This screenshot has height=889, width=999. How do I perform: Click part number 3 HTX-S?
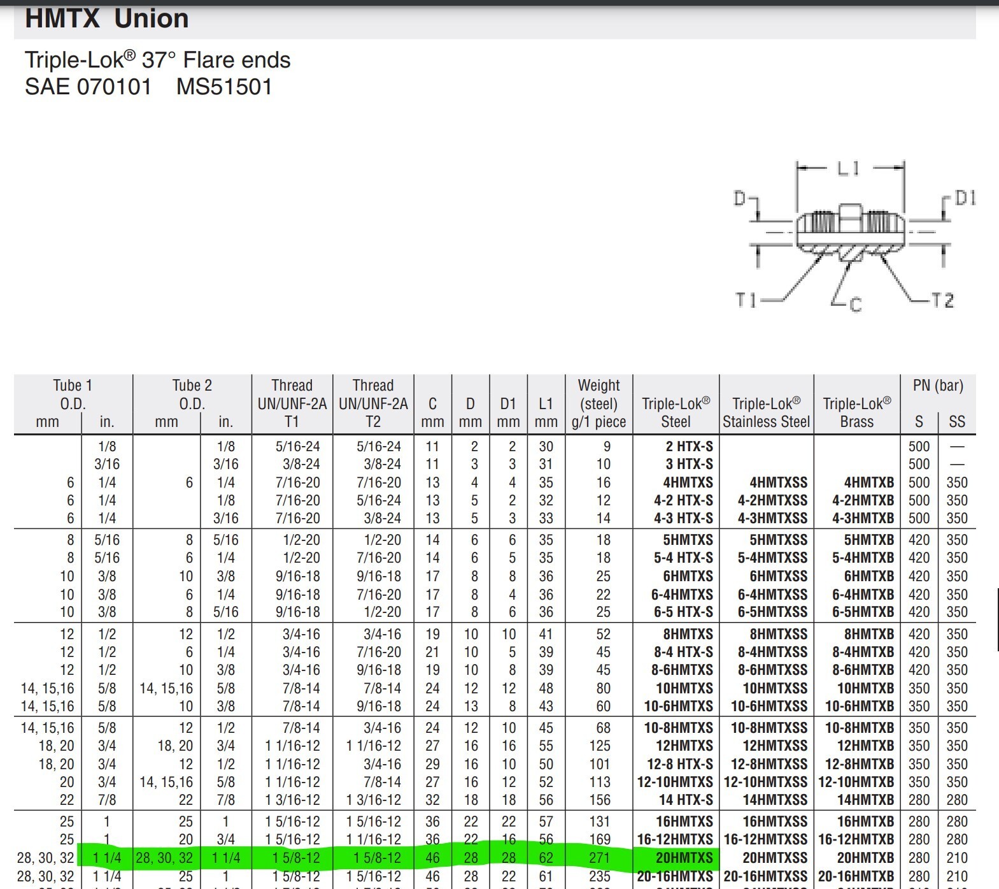690,464
